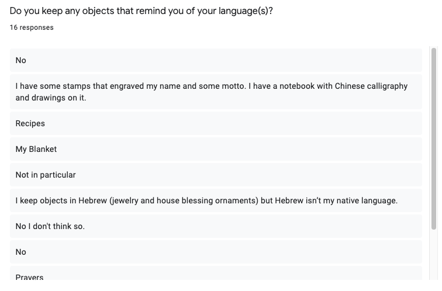Click the responses list scrollbar thumb
The height and width of the screenshot is (291, 442).
[434, 138]
